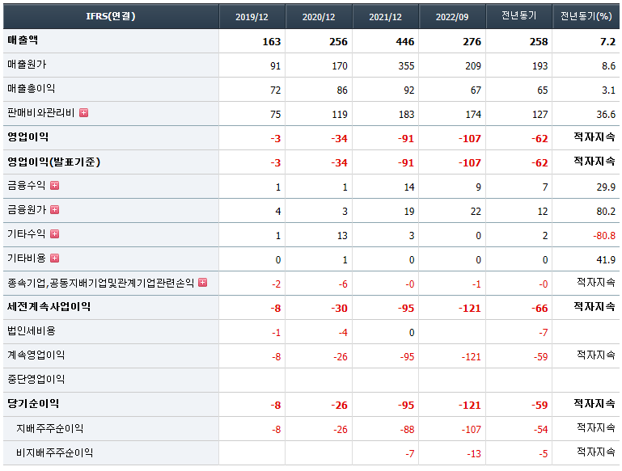This screenshot has height=471, width=622.
Task: Select the 법인세비용 row label
Action: (32, 330)
